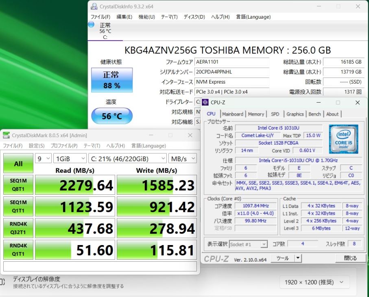Open ファイル(F) menu in CrystalDiskMark
Image resolution: width=369 pixels, height=297 pixels.
pos(13,146)
